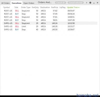The image size is (100, 97).
Task: Sort by the LiqFlag column header
Action: click(62, 7)
